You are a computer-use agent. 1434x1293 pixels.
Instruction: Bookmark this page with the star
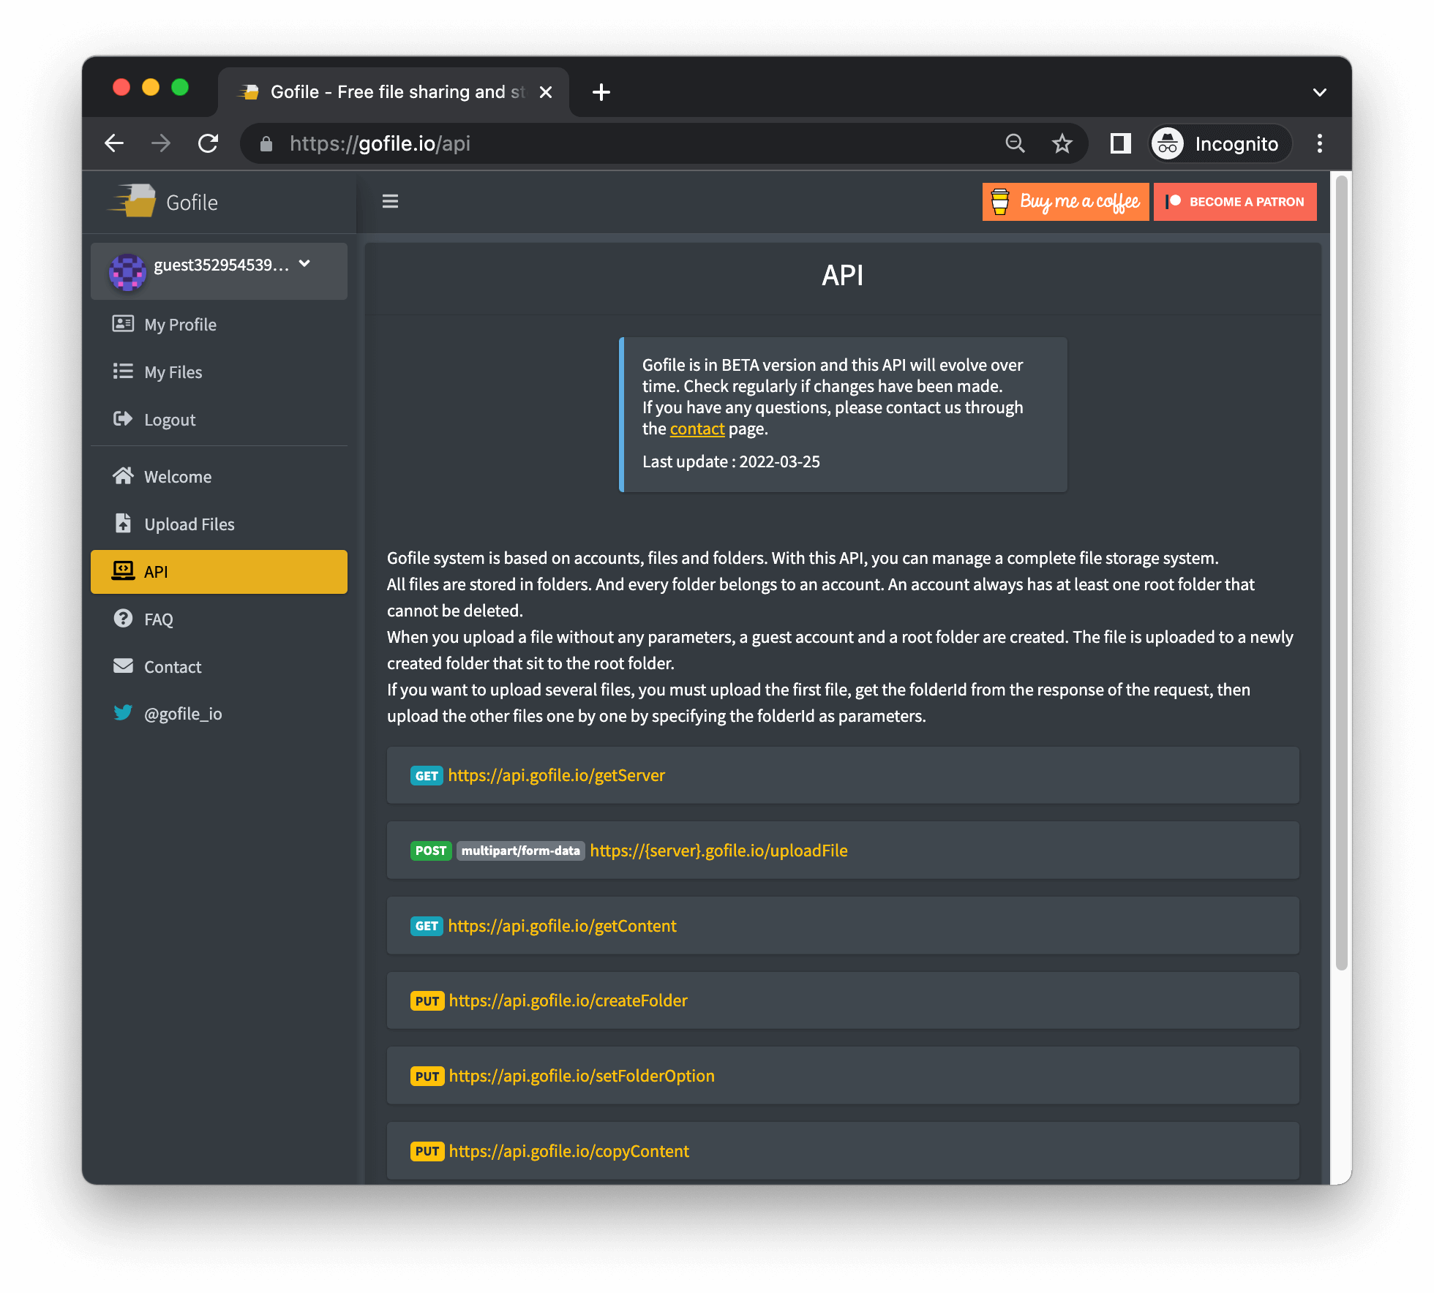click(1062, 143)
